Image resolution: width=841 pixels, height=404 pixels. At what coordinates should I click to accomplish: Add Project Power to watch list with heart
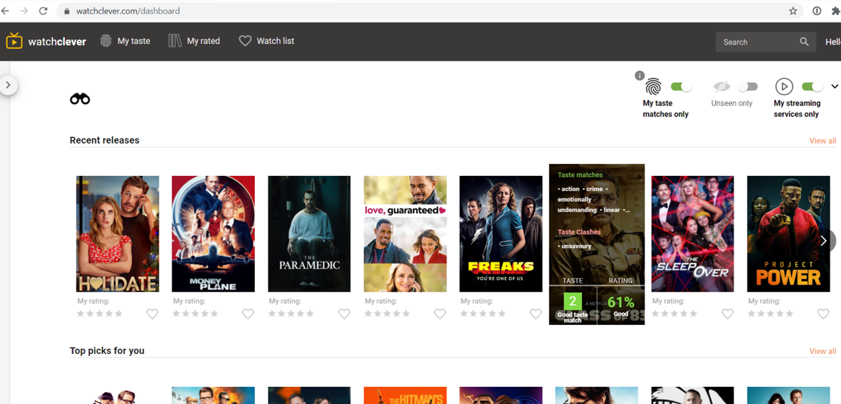(823, 314)
